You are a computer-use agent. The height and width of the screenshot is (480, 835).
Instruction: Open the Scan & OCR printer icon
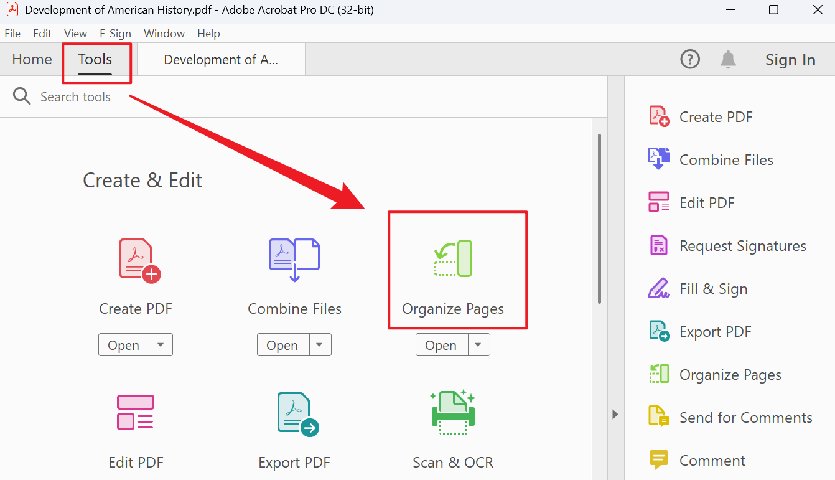click(x=453, y=413)
